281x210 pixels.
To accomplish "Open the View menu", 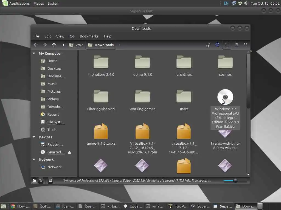I will pos(60,36).
